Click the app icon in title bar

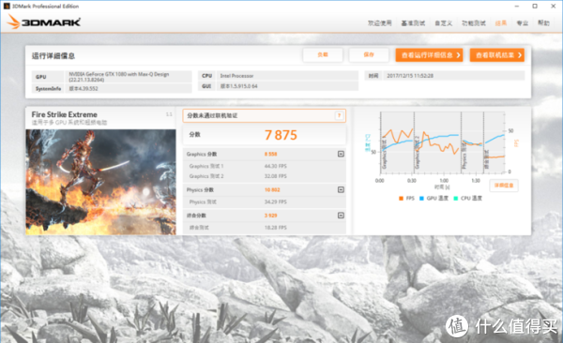pos(7,7)
